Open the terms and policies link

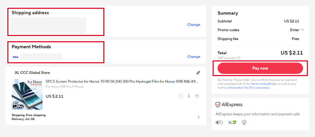click(x=264, y=84)
